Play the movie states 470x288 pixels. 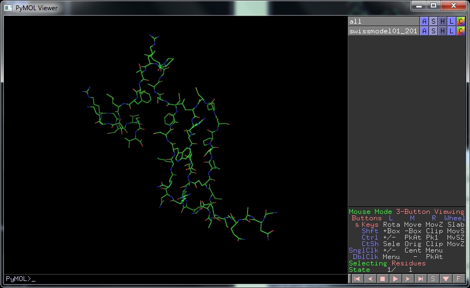395,279
